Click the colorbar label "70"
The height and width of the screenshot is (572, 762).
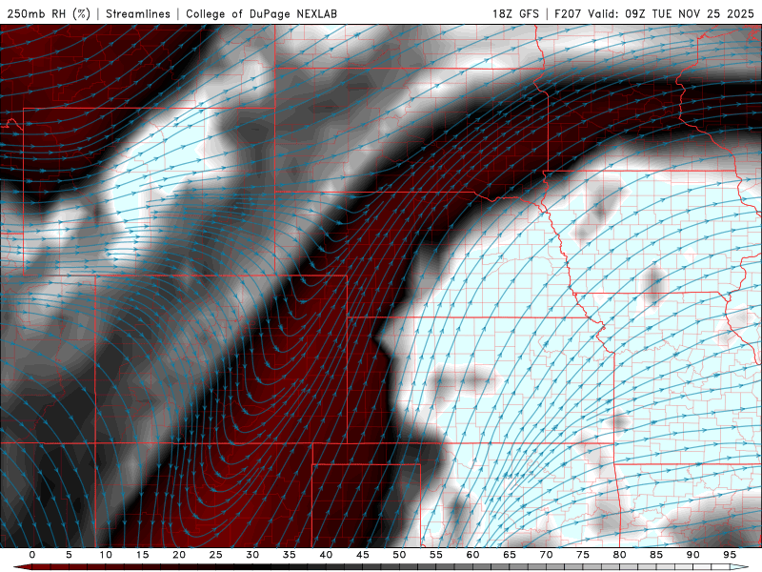click(x=546, y=555)
